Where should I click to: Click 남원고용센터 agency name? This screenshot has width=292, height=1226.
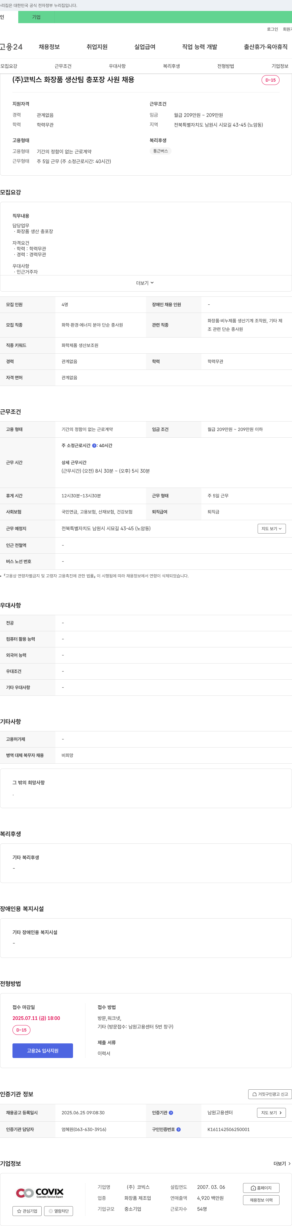(220, 1113)
